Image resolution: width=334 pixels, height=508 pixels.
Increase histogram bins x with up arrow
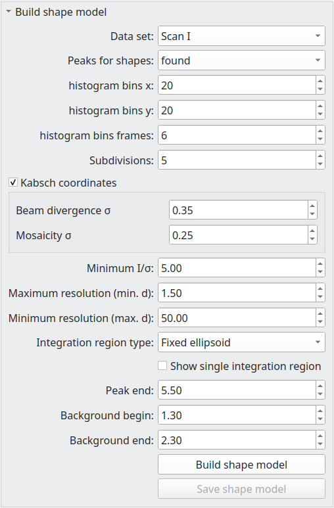[320, 81]
